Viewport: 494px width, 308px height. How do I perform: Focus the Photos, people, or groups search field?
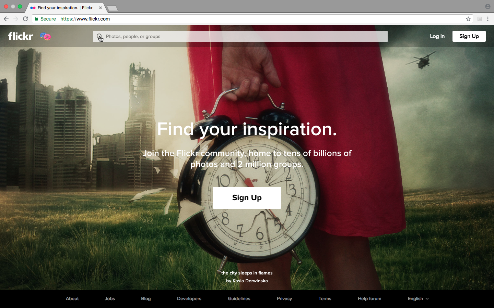pos(240,36)
